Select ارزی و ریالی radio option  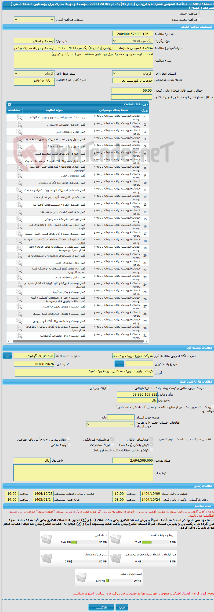pos(108,388)
